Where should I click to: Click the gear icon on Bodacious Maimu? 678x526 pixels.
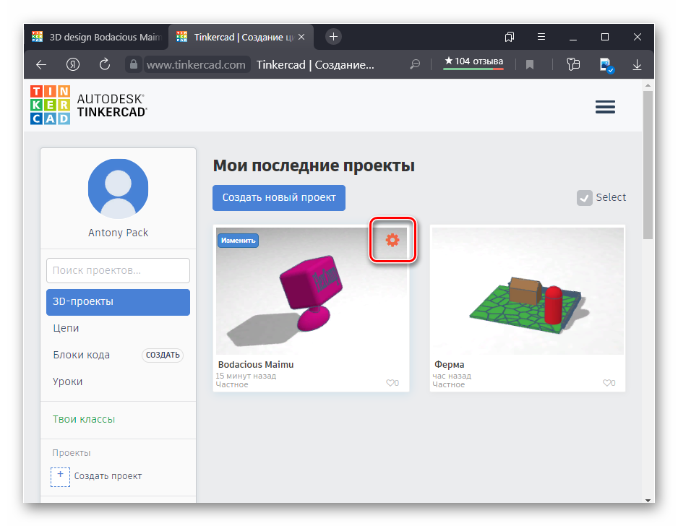392,240
